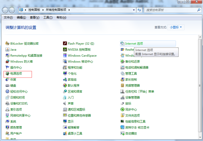
Task: Open the Realtek audio manager icon
Action: click(122, 49)
